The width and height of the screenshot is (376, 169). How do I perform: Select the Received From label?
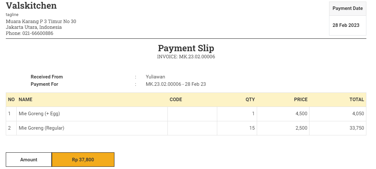click(x=47, y=77)
